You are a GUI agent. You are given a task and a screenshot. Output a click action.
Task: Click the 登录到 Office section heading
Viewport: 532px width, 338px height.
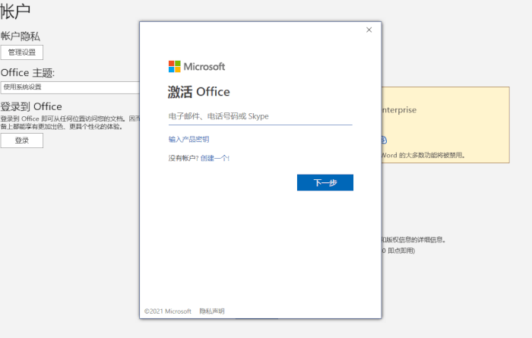point(31,106)
